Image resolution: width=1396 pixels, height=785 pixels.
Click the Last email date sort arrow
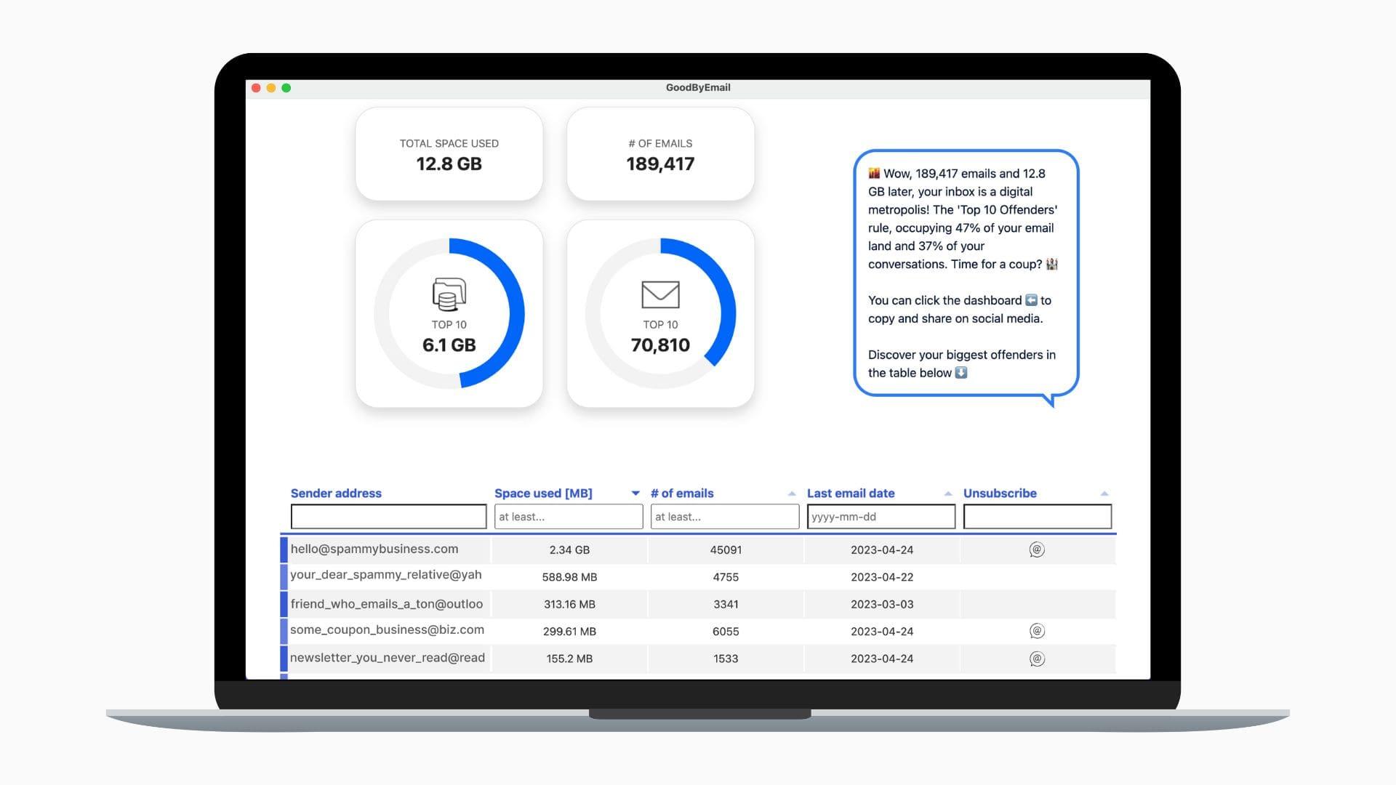click(x=947, y=492)
